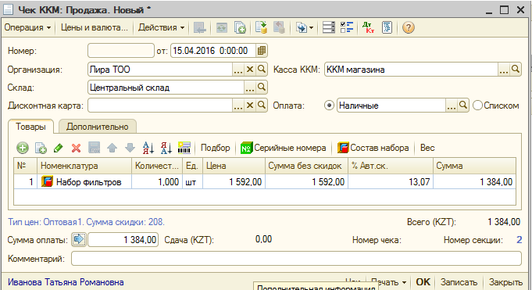
Task: Click the 13,07 auto-discount percent cell
Action: (x=391, y=182)
